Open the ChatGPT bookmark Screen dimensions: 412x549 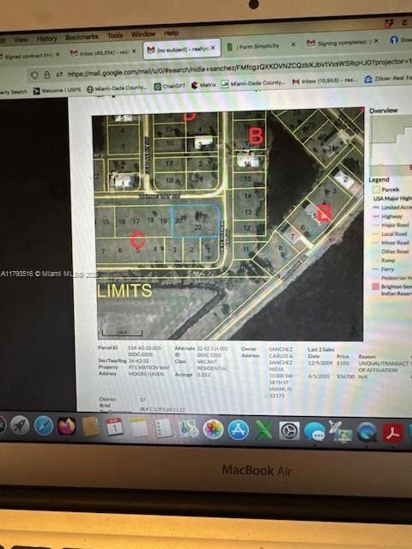(x=170, y=86)
